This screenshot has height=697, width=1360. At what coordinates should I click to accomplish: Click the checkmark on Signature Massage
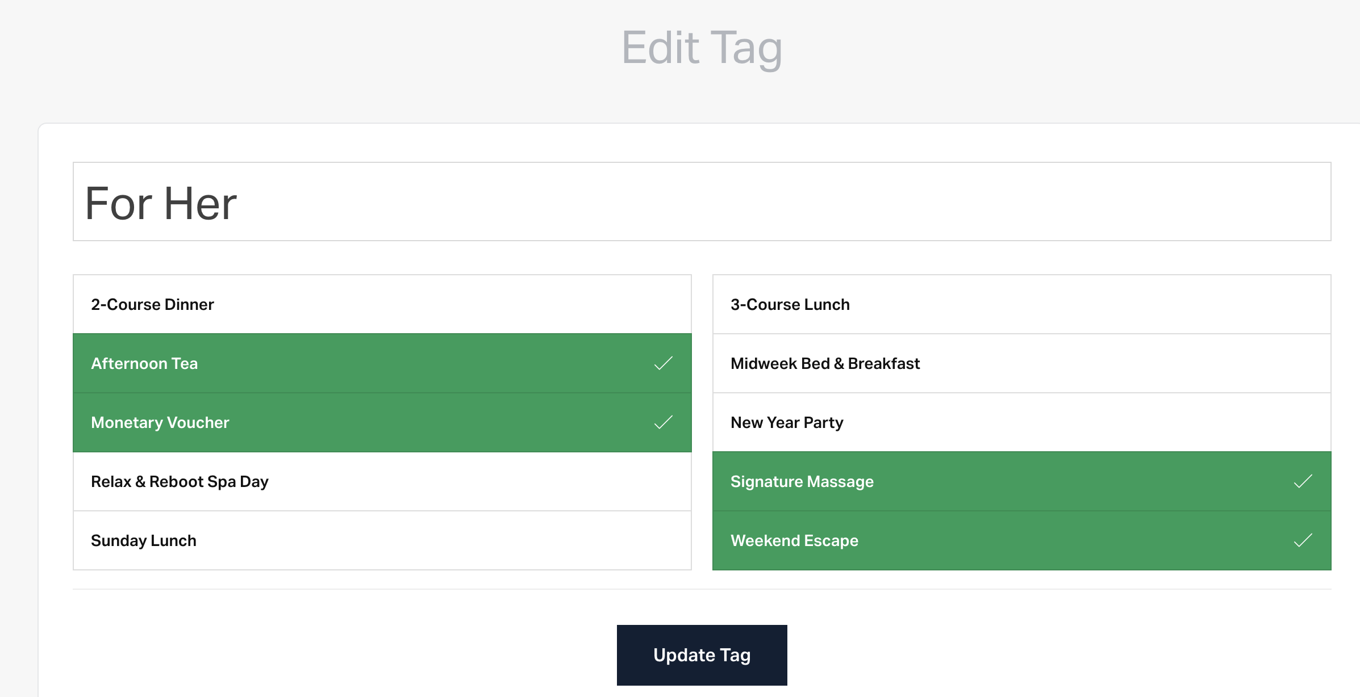point(1303,481)
